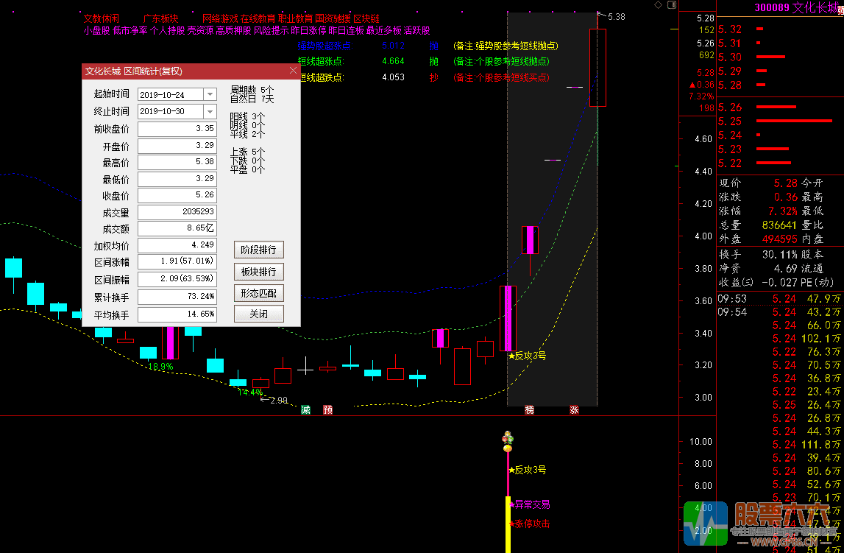Click the 板块排行 button
844x553 pixels.
258,272
